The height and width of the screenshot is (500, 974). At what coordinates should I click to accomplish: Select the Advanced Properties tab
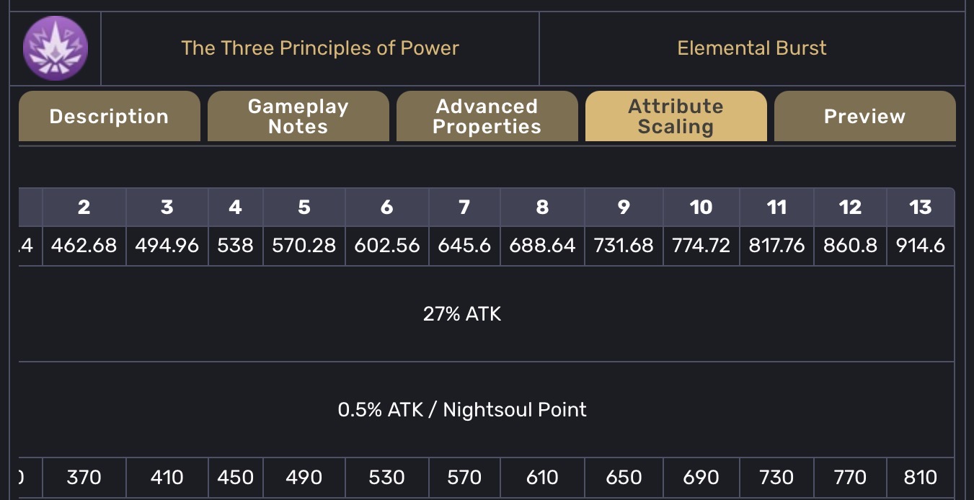487,116
